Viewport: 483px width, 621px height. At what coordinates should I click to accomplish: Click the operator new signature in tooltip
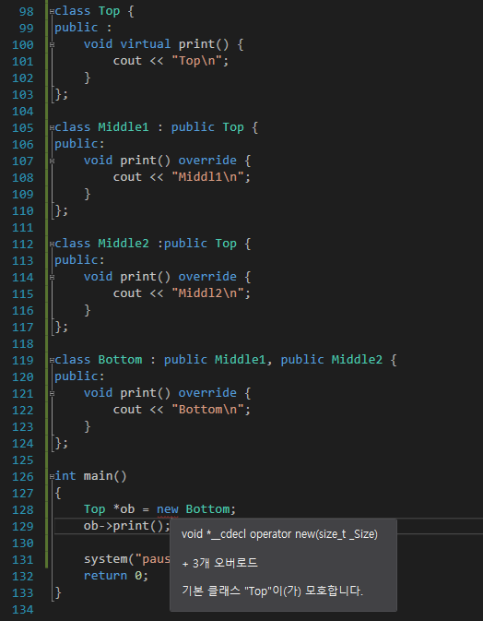[x=279, y=534]
